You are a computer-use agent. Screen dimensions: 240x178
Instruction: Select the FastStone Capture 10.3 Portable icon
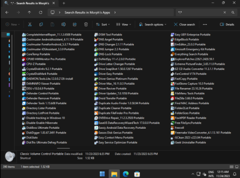point(172,84)
